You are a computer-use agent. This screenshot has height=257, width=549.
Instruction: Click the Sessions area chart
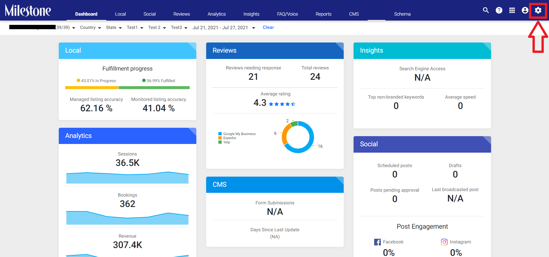point(127,178)
